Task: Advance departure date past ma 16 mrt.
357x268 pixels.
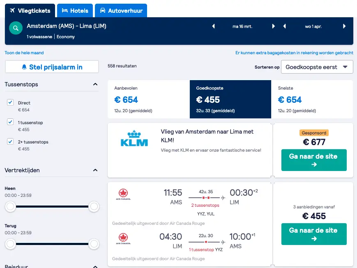Action: tap(274, 26)
